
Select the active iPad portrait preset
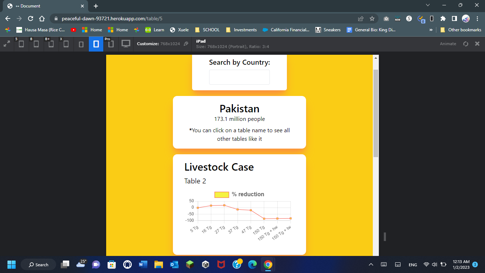96,44
